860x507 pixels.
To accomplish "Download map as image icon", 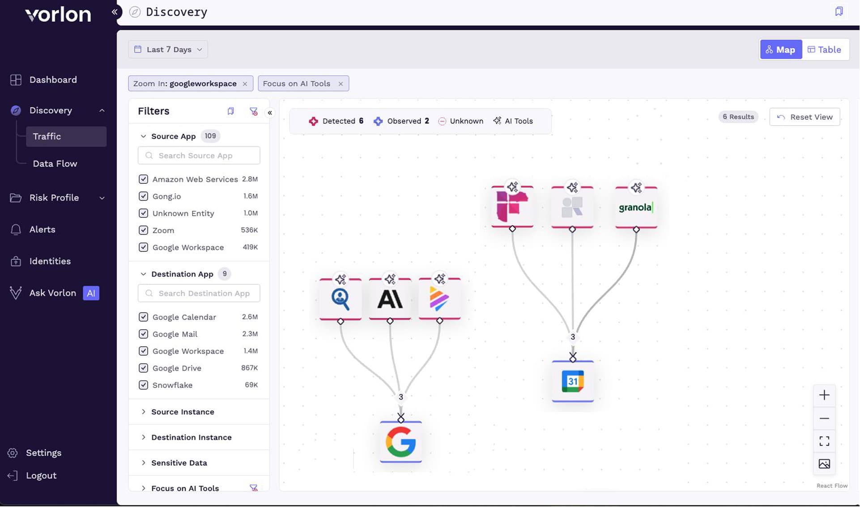I will pyautogui.click(x=824, y=464).
